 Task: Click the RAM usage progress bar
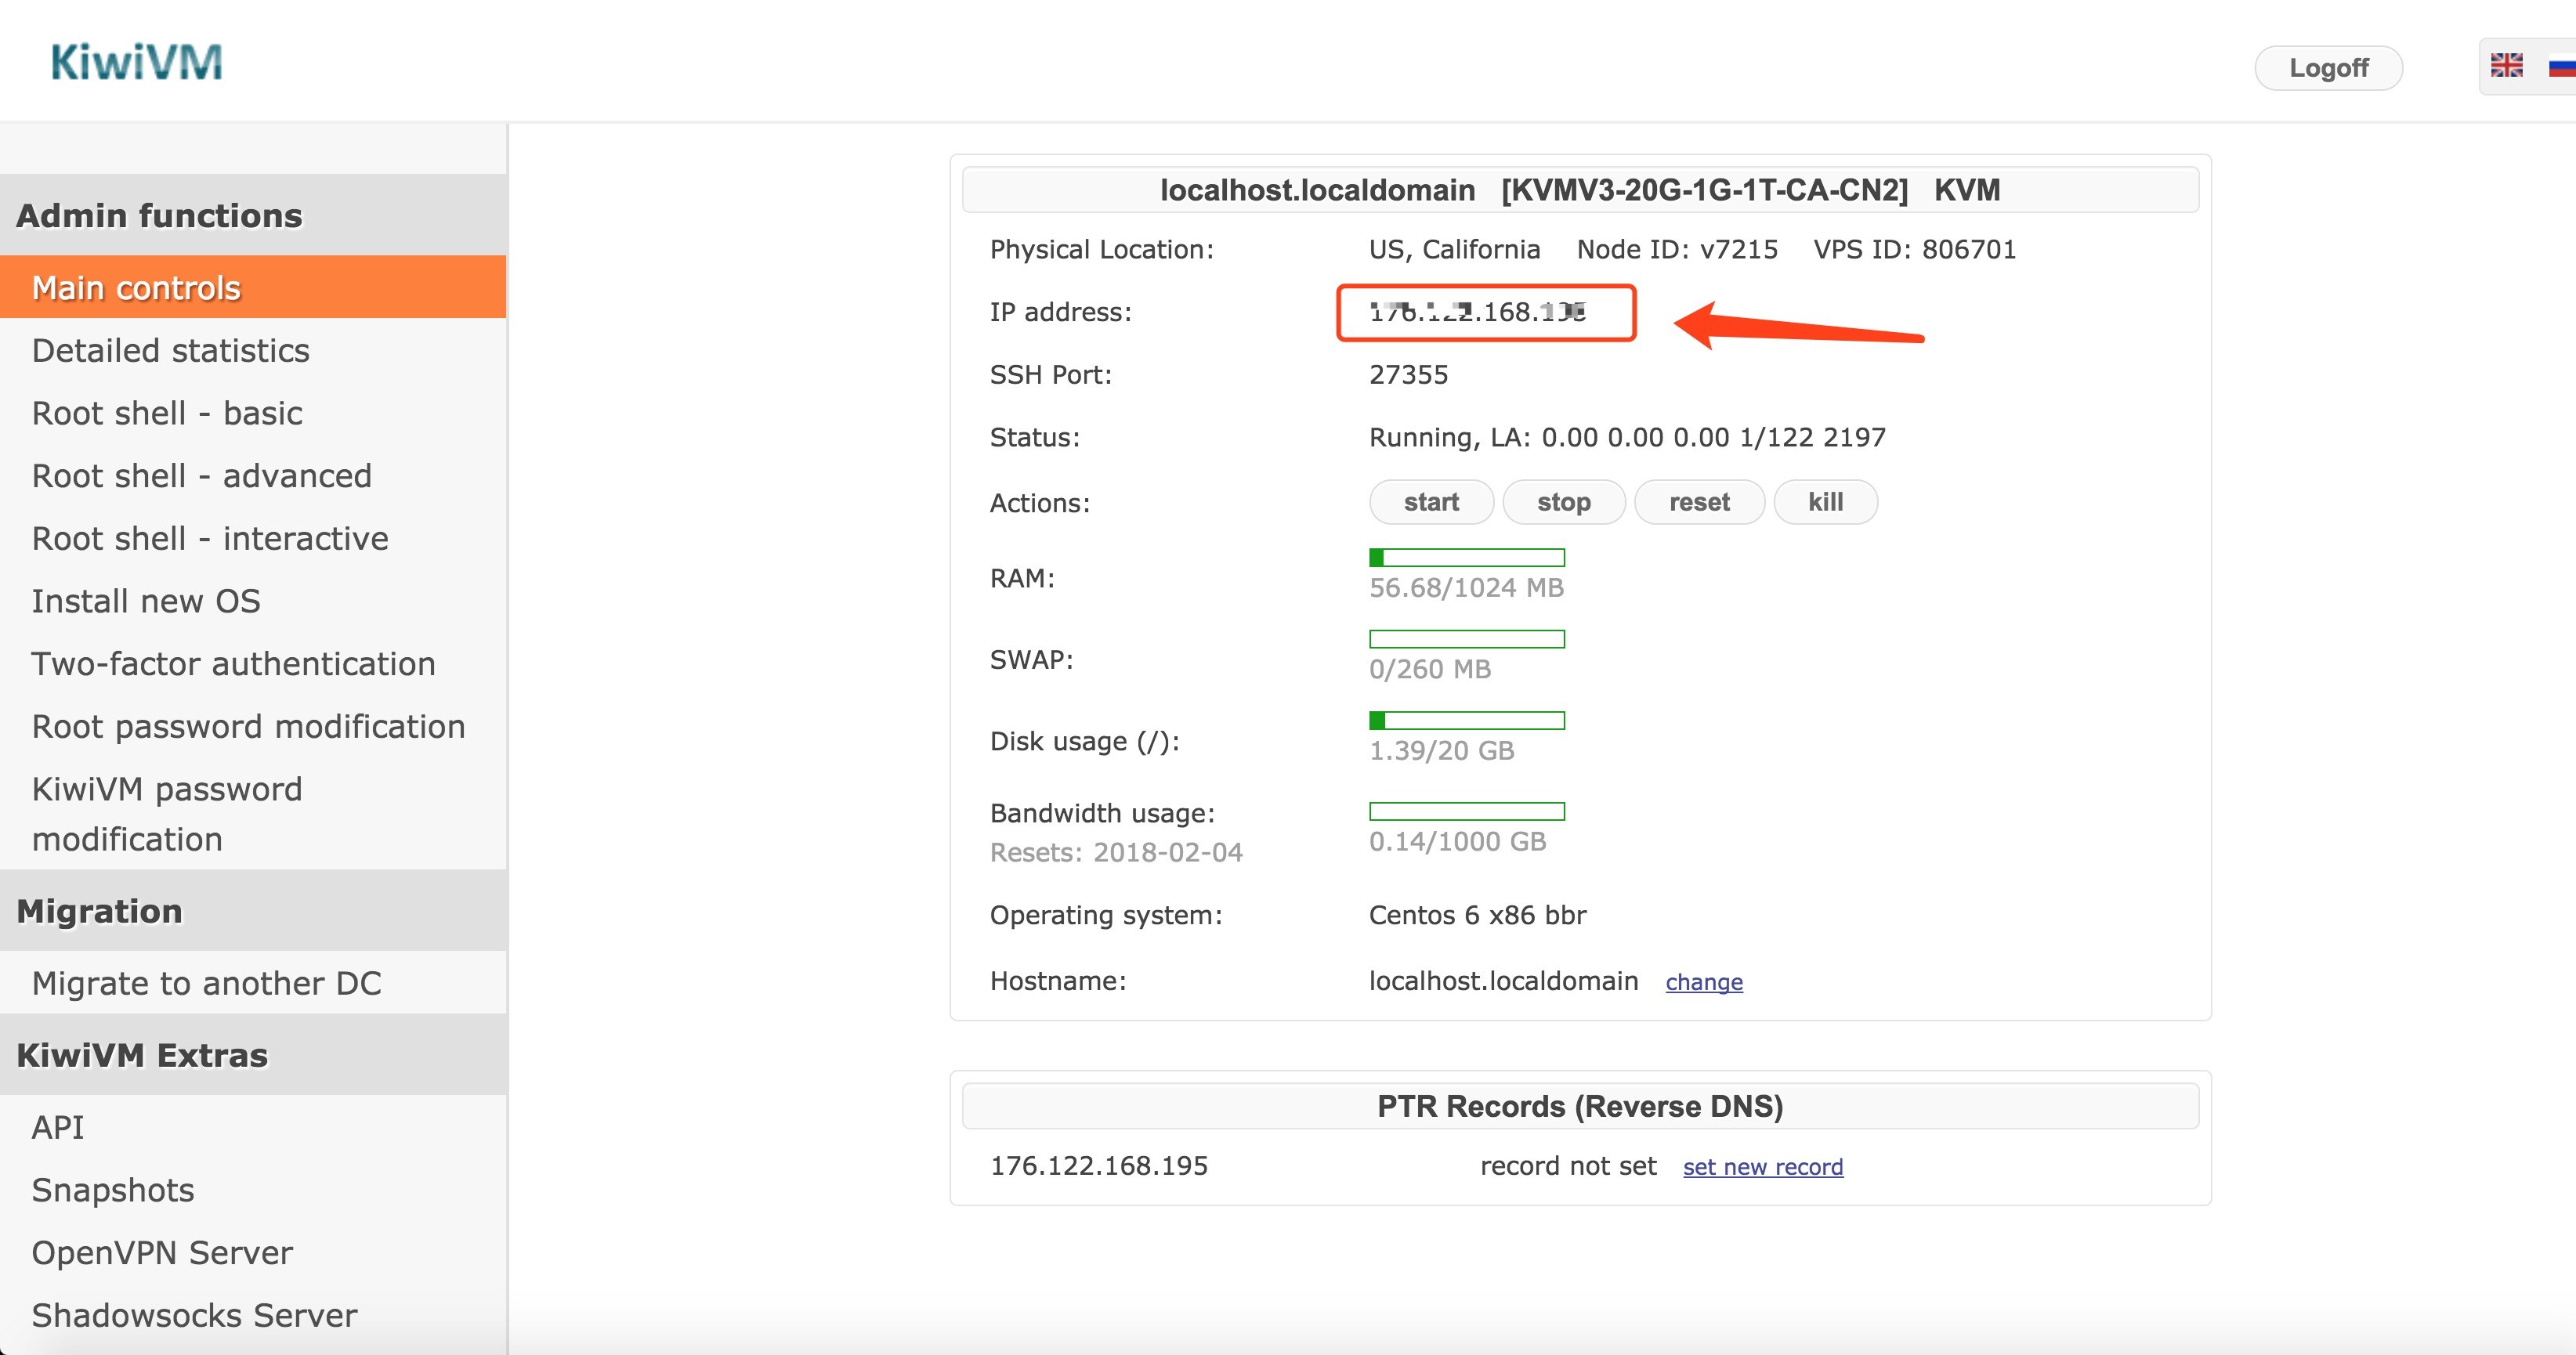pos(1466,558)
